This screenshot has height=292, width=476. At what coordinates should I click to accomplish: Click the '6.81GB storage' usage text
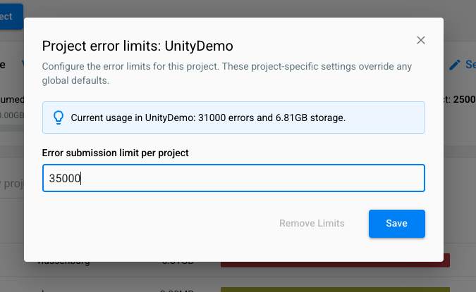tap(317, 118)
